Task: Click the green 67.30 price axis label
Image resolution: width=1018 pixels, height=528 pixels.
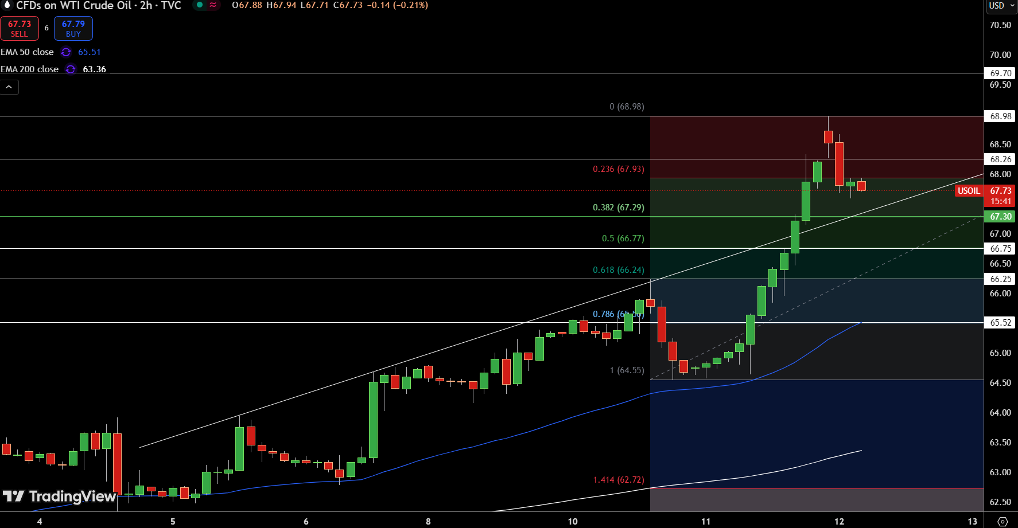Action: (1000, 217)
